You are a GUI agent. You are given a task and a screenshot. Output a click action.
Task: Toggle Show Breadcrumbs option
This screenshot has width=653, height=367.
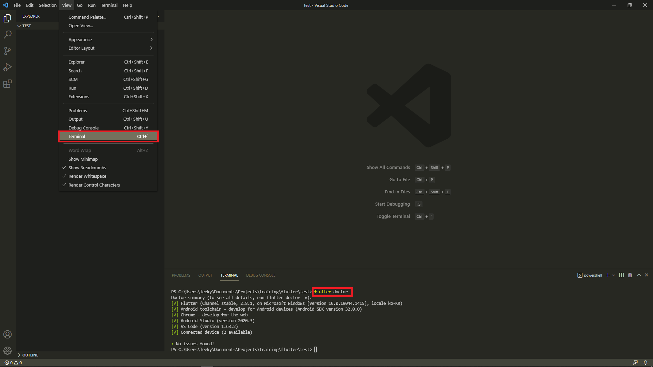(x=108, y=168)
